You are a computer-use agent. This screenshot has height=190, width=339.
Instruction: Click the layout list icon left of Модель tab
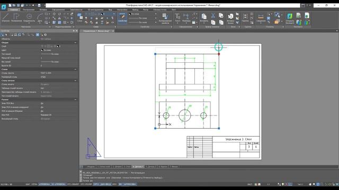pyautogui.click(x=82, y=167)
